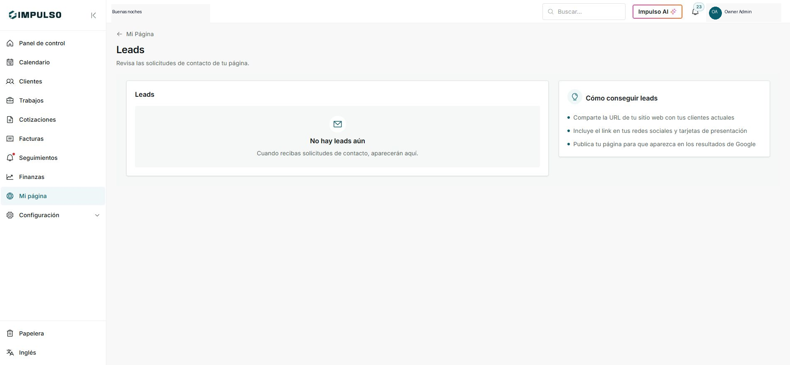Click 'Cómo conseguir leads' heading
The height and width of the screenshot is (365, 790).
pos(621,98)
